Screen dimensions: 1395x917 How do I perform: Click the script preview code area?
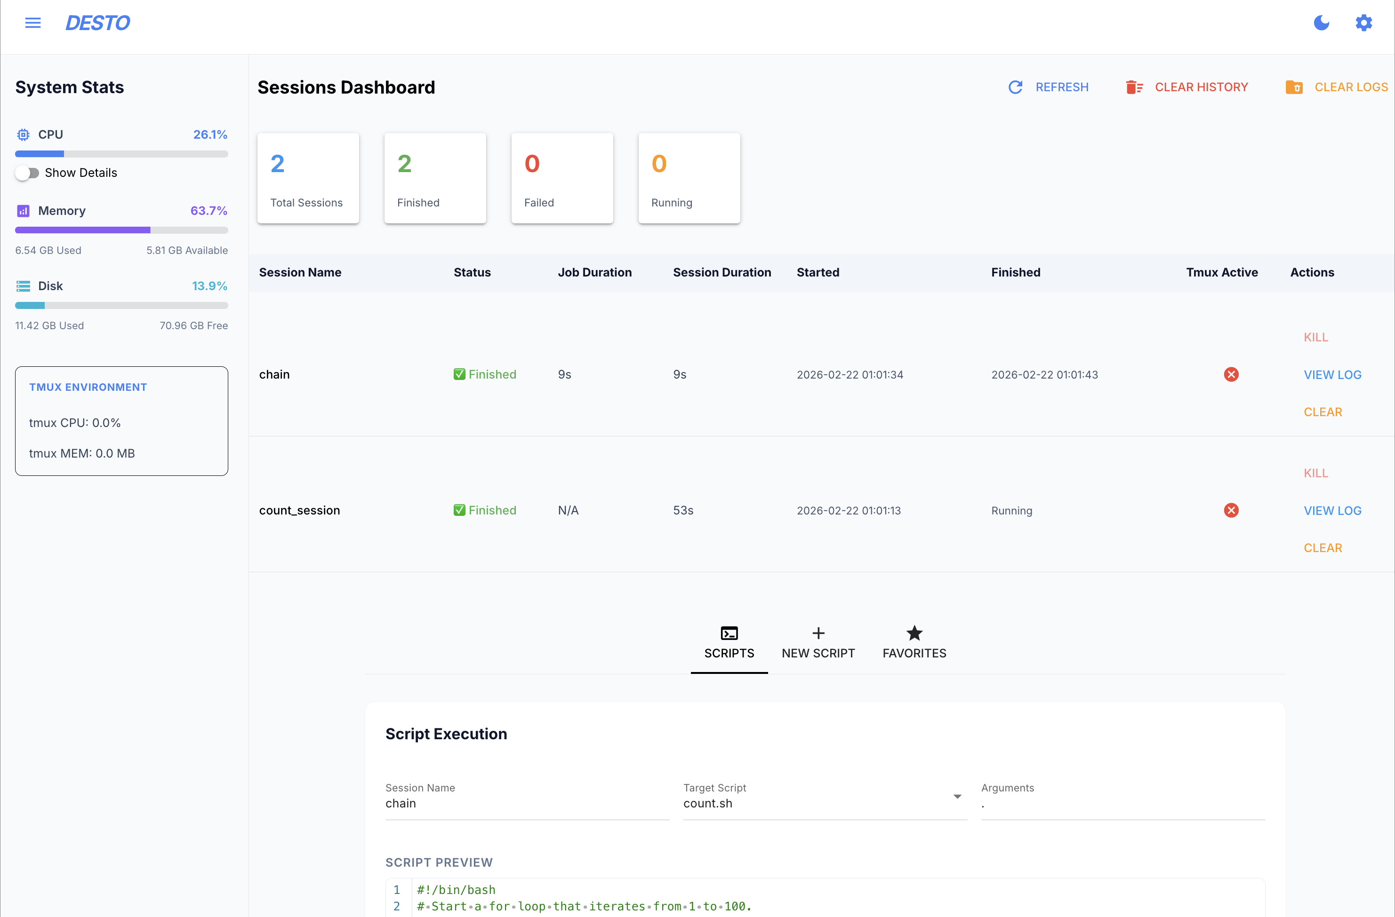click(825, 898)
